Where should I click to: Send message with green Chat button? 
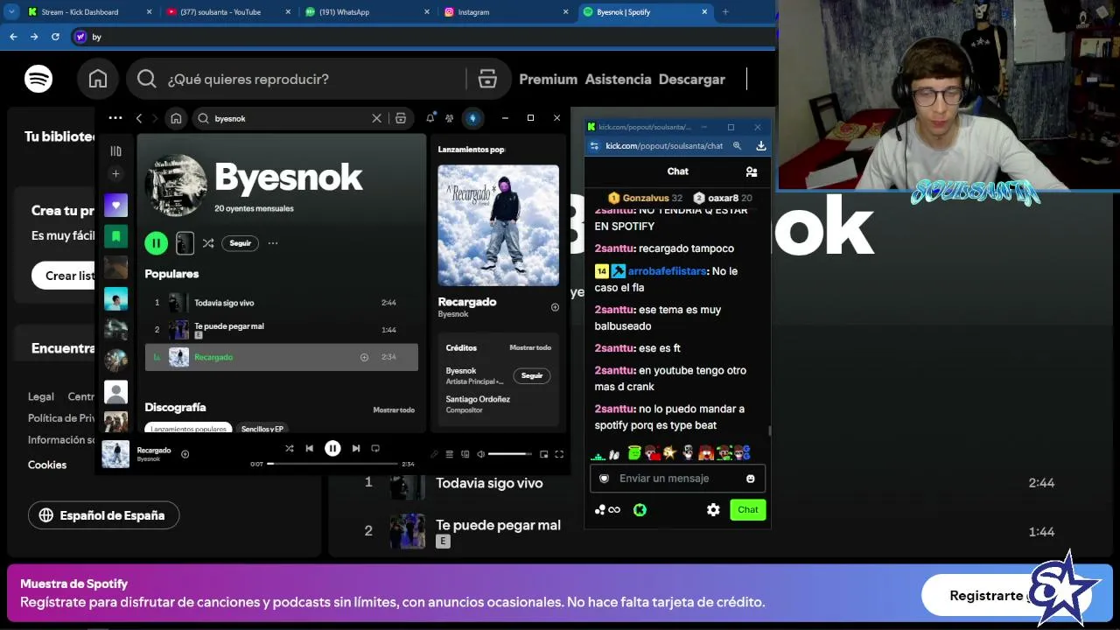pyautogui.click(x=748, y=509)
